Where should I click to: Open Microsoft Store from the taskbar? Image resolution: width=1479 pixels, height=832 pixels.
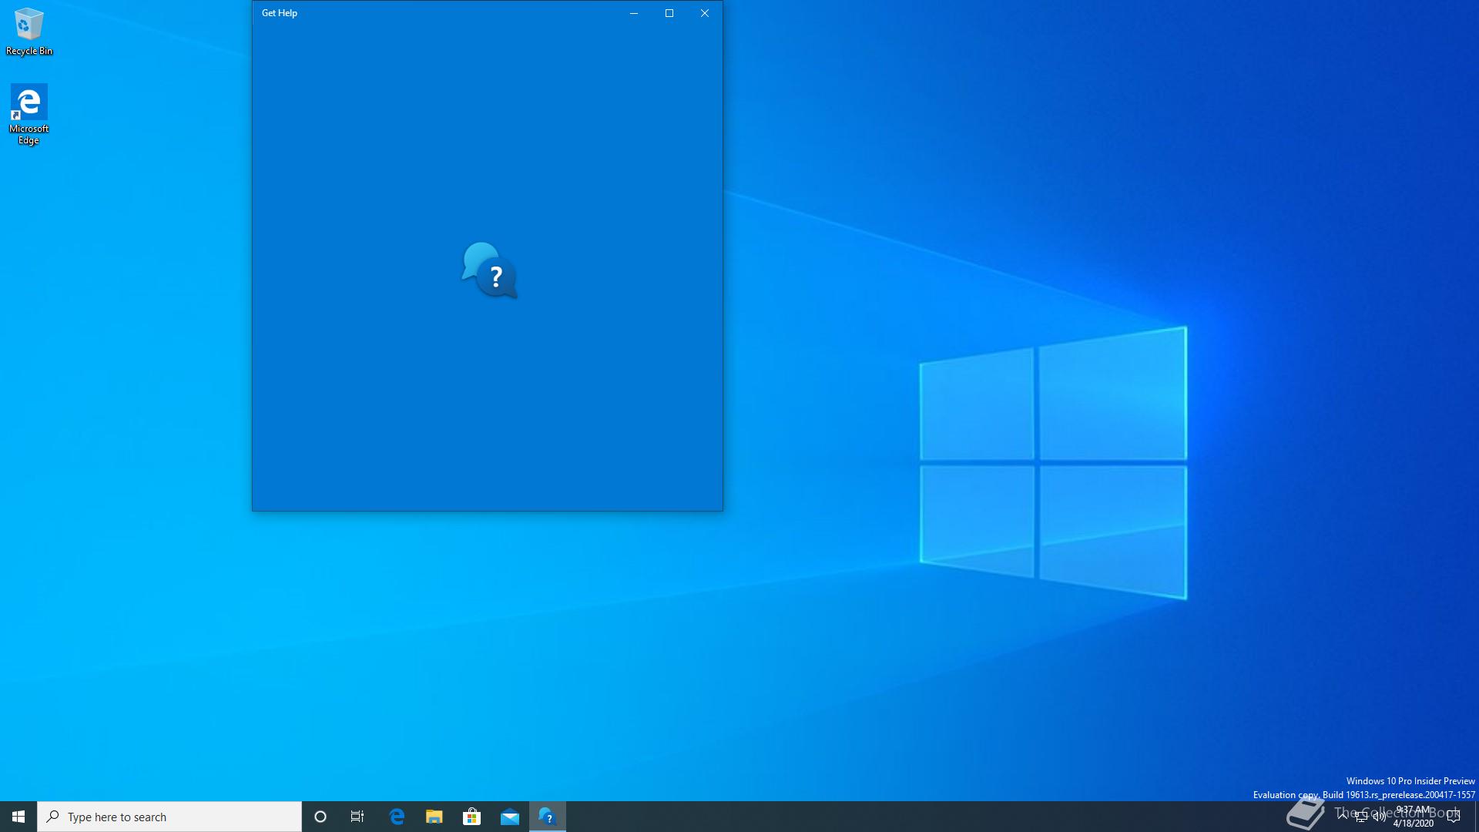click(471, 817)
